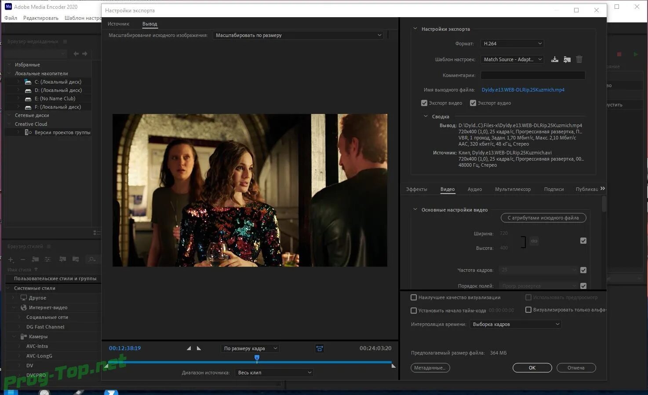The image size is (648, 395).
Task: Click the set out point triangle
Action: pyautogui.click(x=199, y=348)
